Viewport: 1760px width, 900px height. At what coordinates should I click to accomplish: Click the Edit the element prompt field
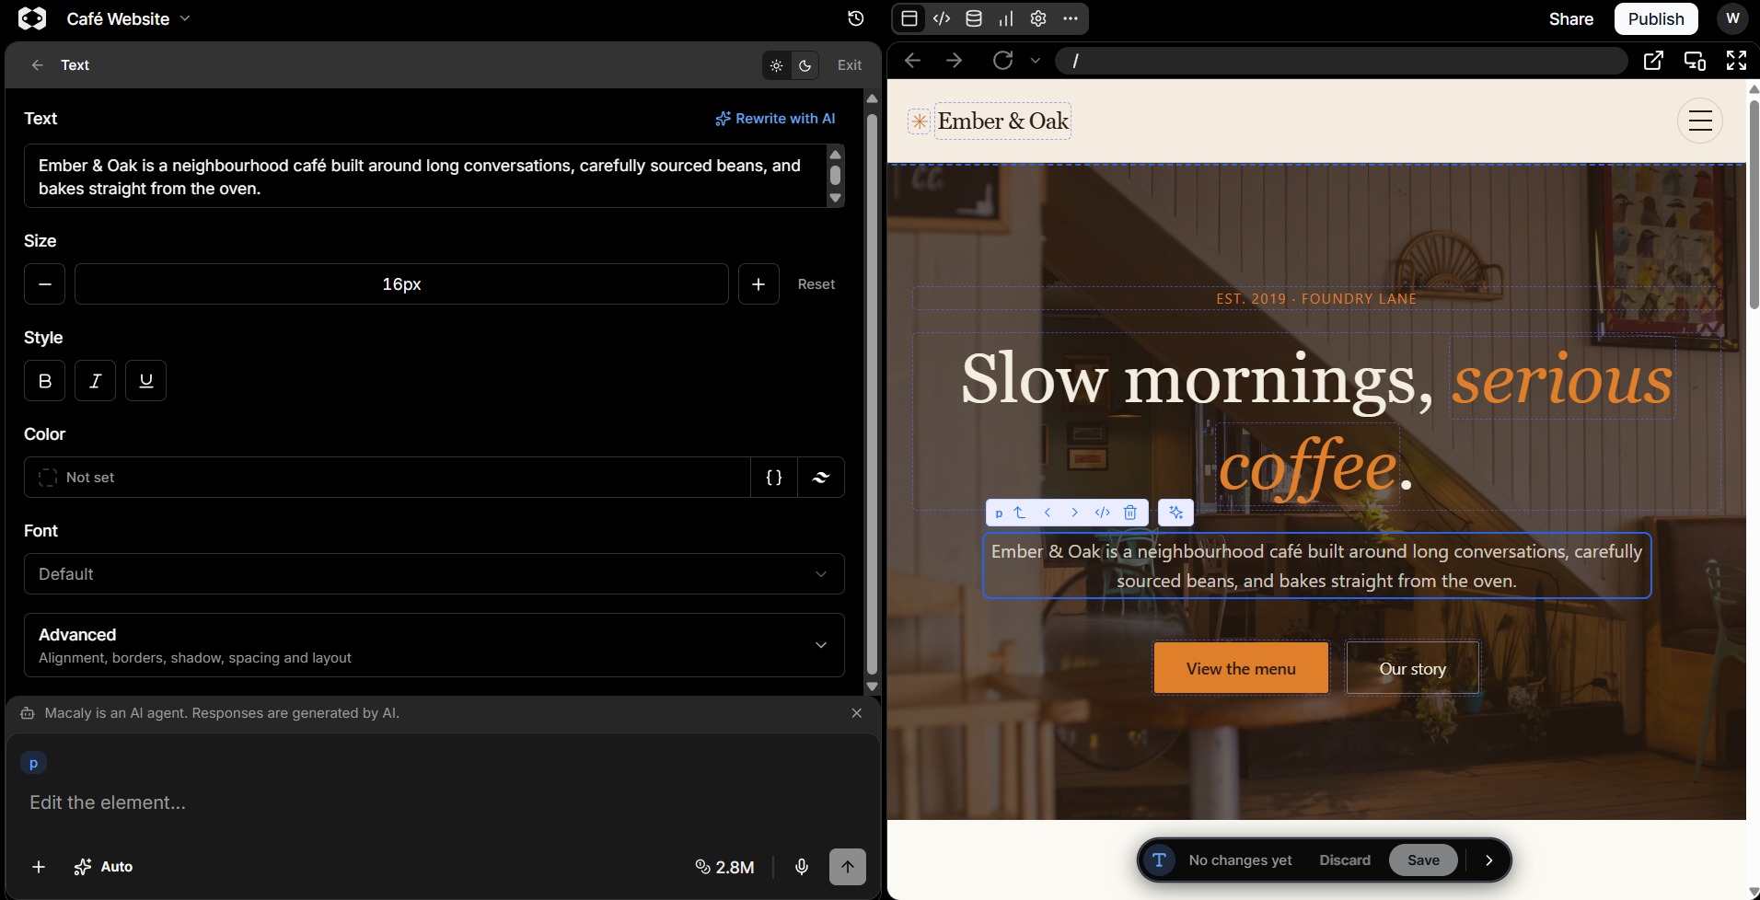point(442,802)
